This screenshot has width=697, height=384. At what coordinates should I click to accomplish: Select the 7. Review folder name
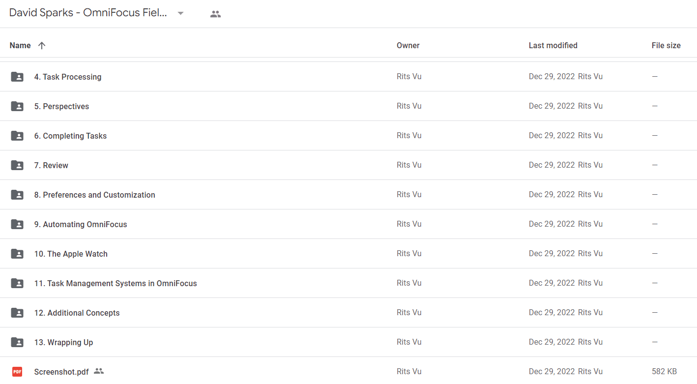click(51, 165)
